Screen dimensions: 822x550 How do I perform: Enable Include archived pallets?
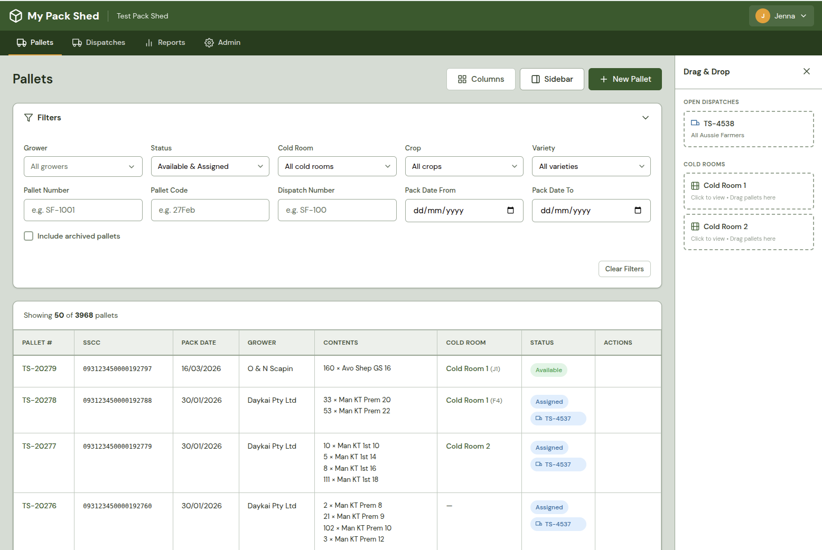pos(29,236)
